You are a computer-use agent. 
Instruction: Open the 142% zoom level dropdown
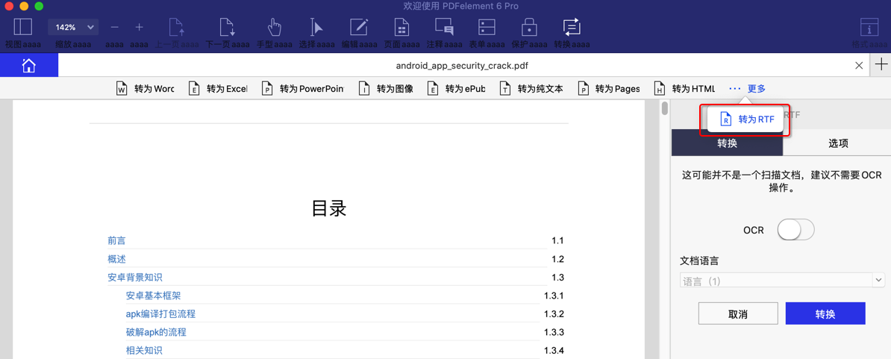pos(73,28)
